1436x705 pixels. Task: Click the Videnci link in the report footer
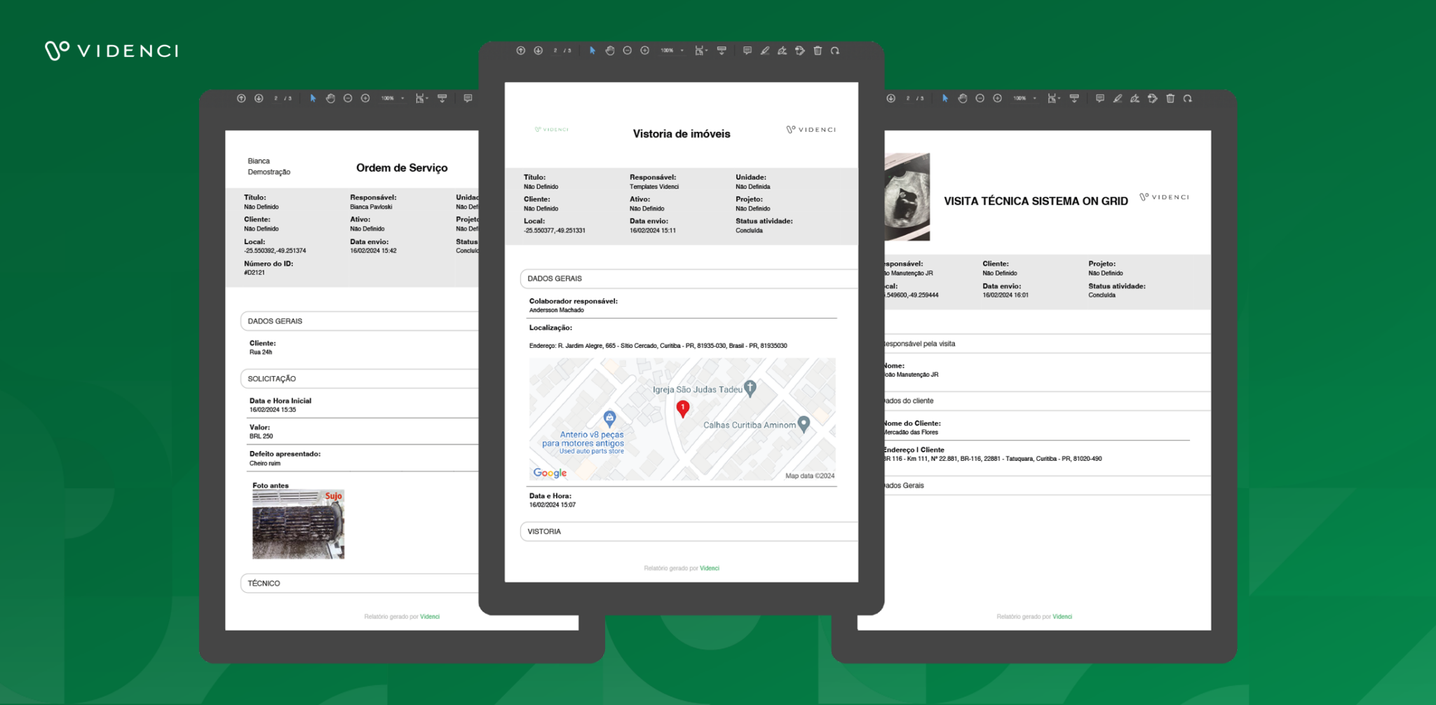point(709,568)
